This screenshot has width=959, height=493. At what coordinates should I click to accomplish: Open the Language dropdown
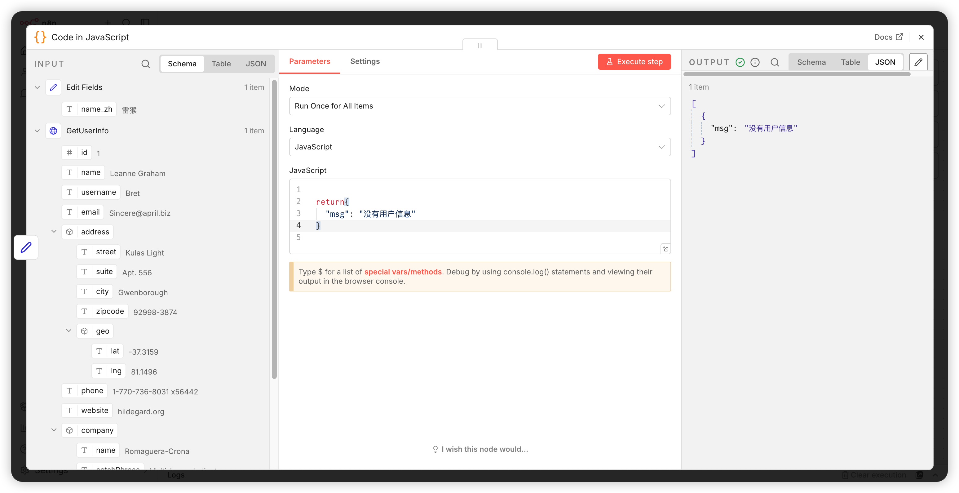point(479,147)
